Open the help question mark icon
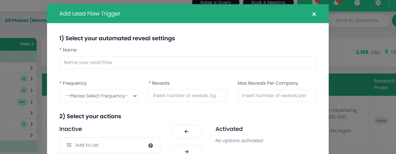The height and width of the screenshot is (154, 396). [357, 3]
